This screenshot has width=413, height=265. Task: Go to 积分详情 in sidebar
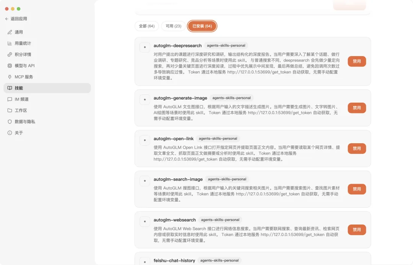point(47,55)
